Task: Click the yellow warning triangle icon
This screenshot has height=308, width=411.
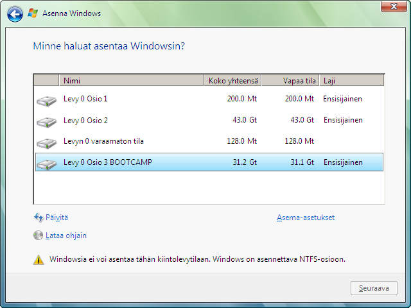Action: [x=39, y=260]
